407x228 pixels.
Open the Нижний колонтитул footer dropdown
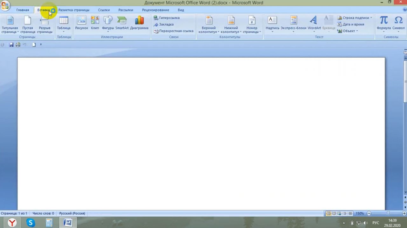tap(231, 25)
